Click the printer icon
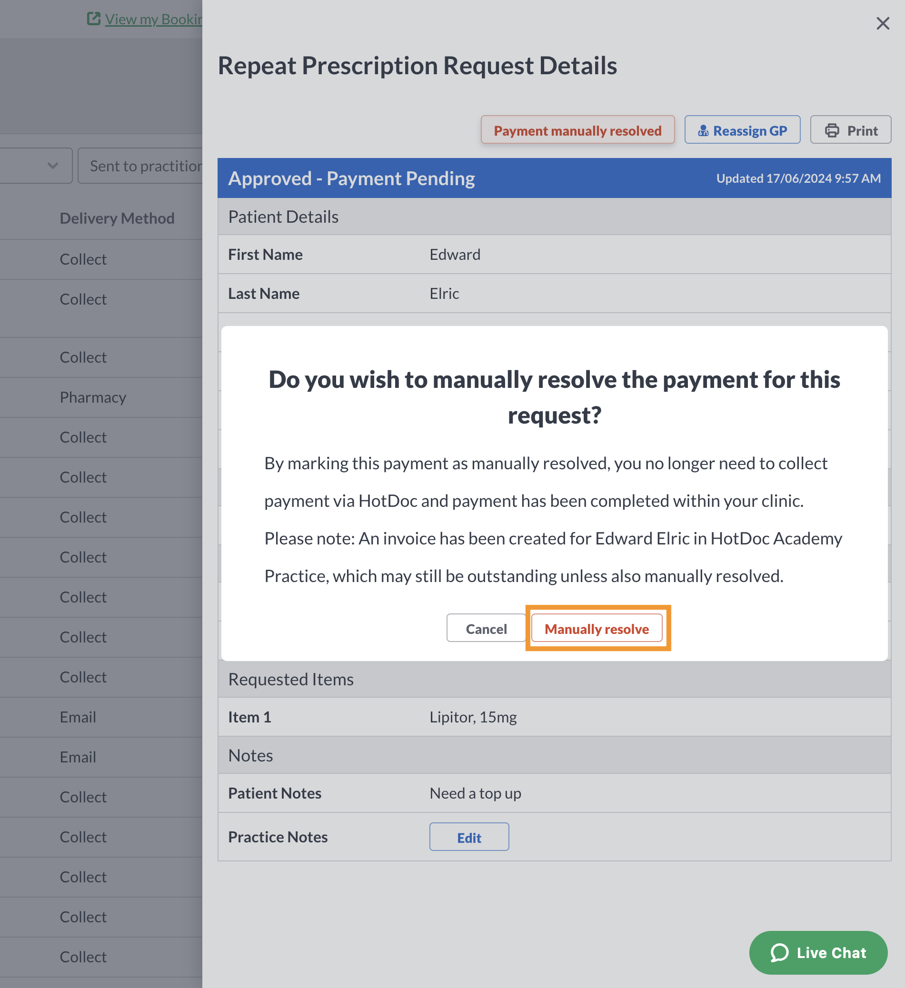Viewport: 905px width, 988px height. pos(832,131)
